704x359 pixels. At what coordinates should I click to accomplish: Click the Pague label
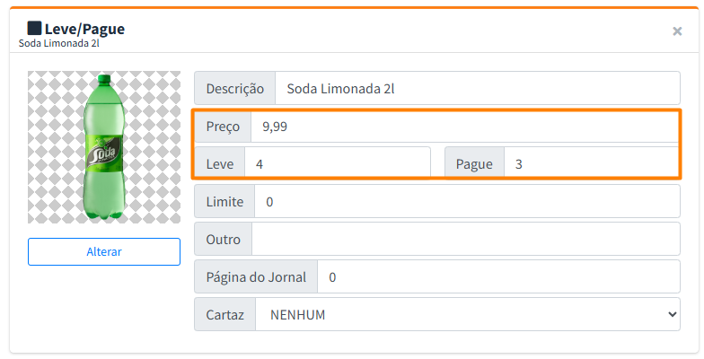(474, 164)
